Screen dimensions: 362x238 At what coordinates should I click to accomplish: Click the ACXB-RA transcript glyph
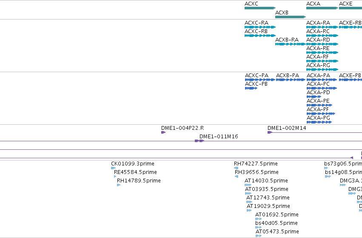pos(291,44)
